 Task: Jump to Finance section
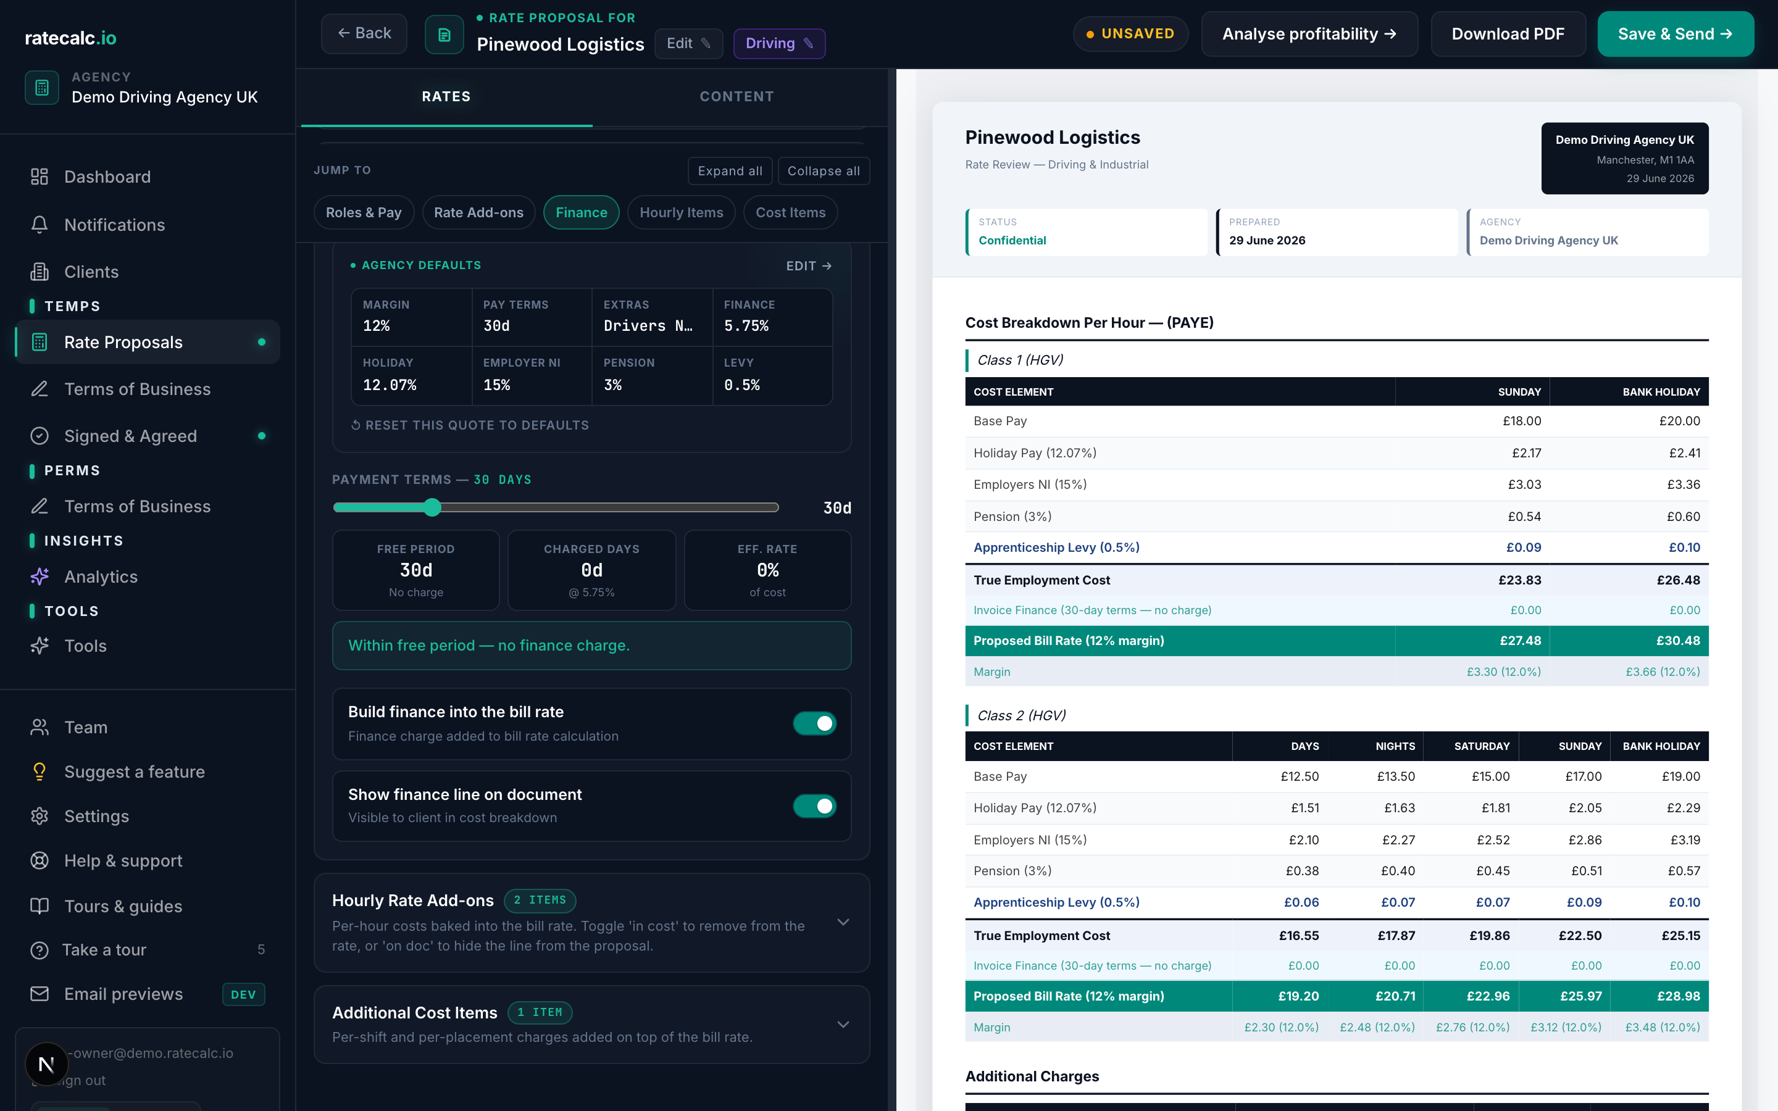tap(581, 212)
